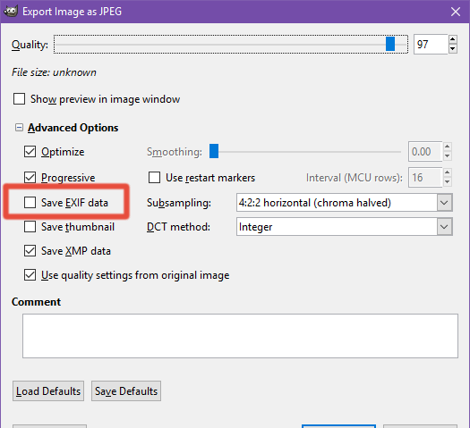Uncheck the Save XMP data checkbox
The height and width of the screenshot is (428, 470).
tap(30, 251)
